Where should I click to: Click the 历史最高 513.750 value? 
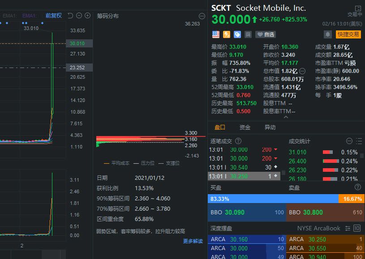coord(246,103)
